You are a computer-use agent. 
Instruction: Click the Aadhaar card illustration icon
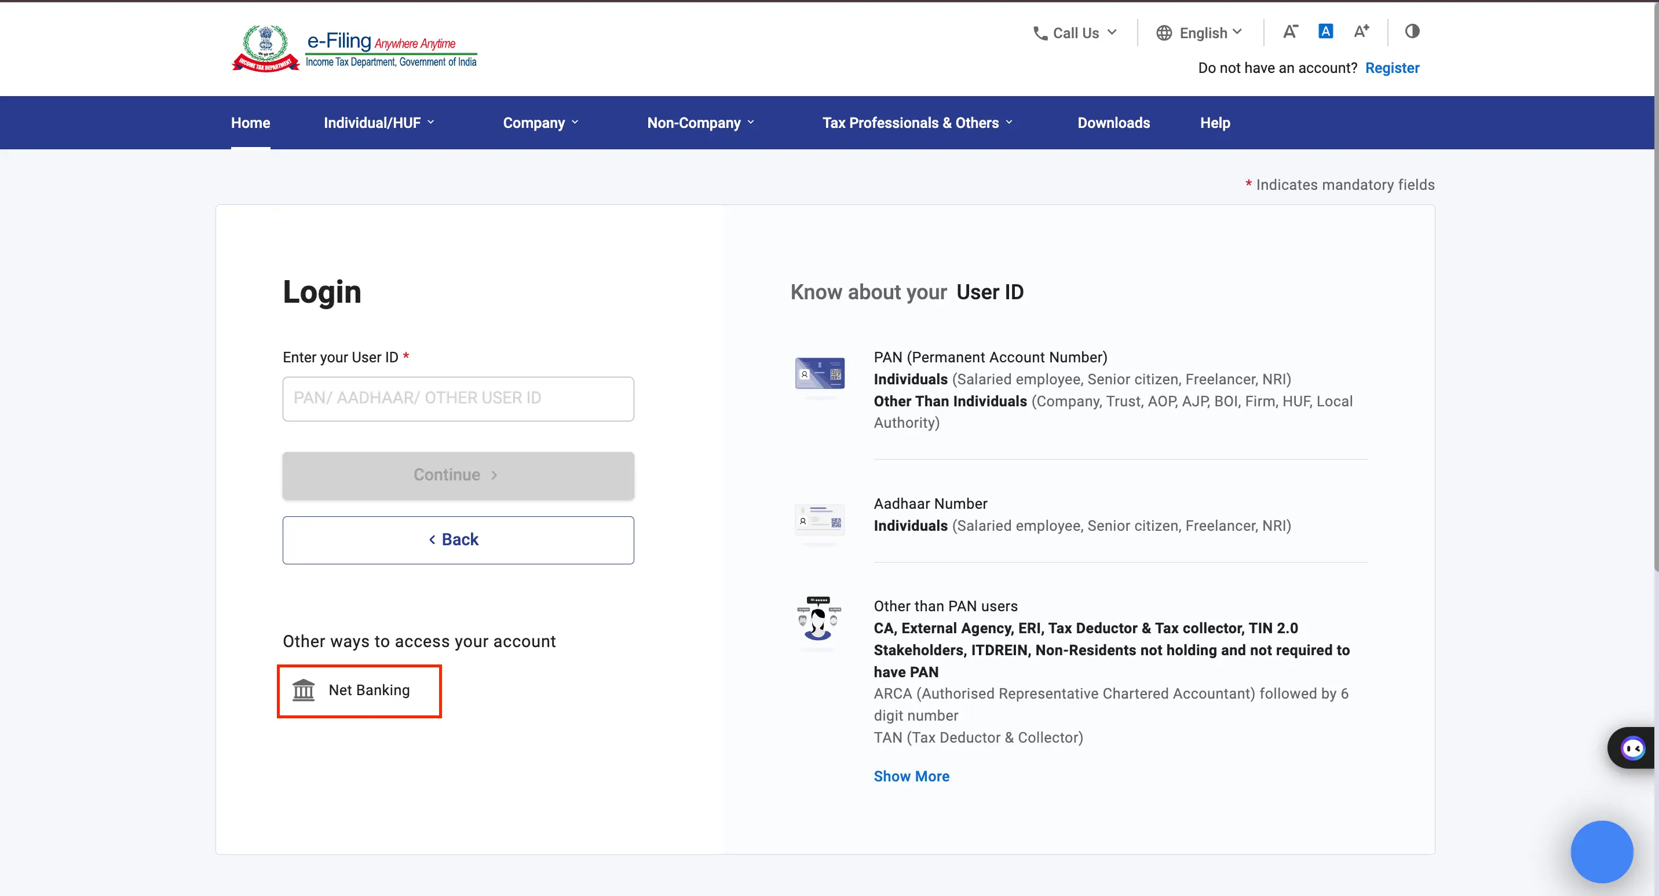[819, 519]
